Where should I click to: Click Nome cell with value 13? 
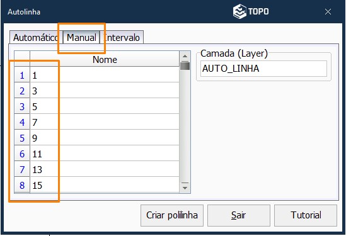pyautogui.click(x=105, y=169)
